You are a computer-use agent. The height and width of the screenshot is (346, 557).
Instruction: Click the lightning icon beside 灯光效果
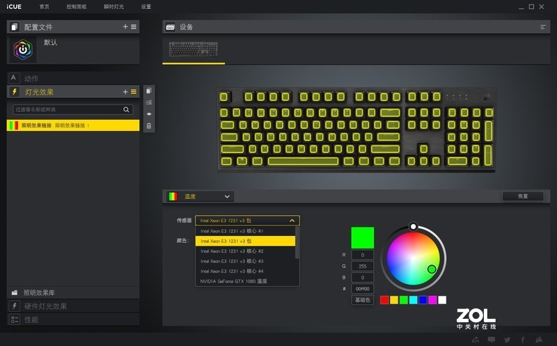(14, 92)
